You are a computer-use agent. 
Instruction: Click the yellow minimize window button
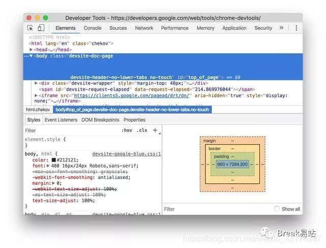tap(37, 18)
